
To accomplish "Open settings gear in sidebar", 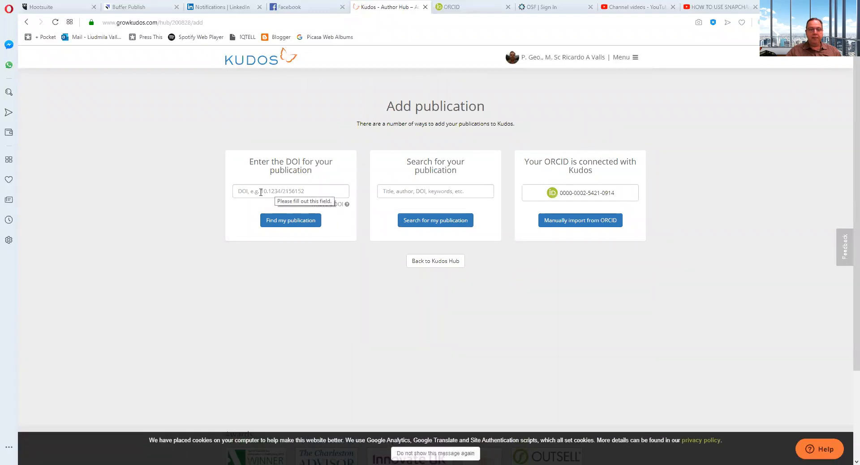I will (9, 240).
